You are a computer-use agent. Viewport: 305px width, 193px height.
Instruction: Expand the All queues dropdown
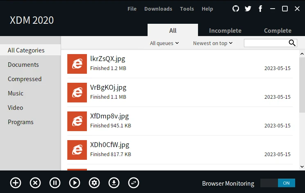164,43
